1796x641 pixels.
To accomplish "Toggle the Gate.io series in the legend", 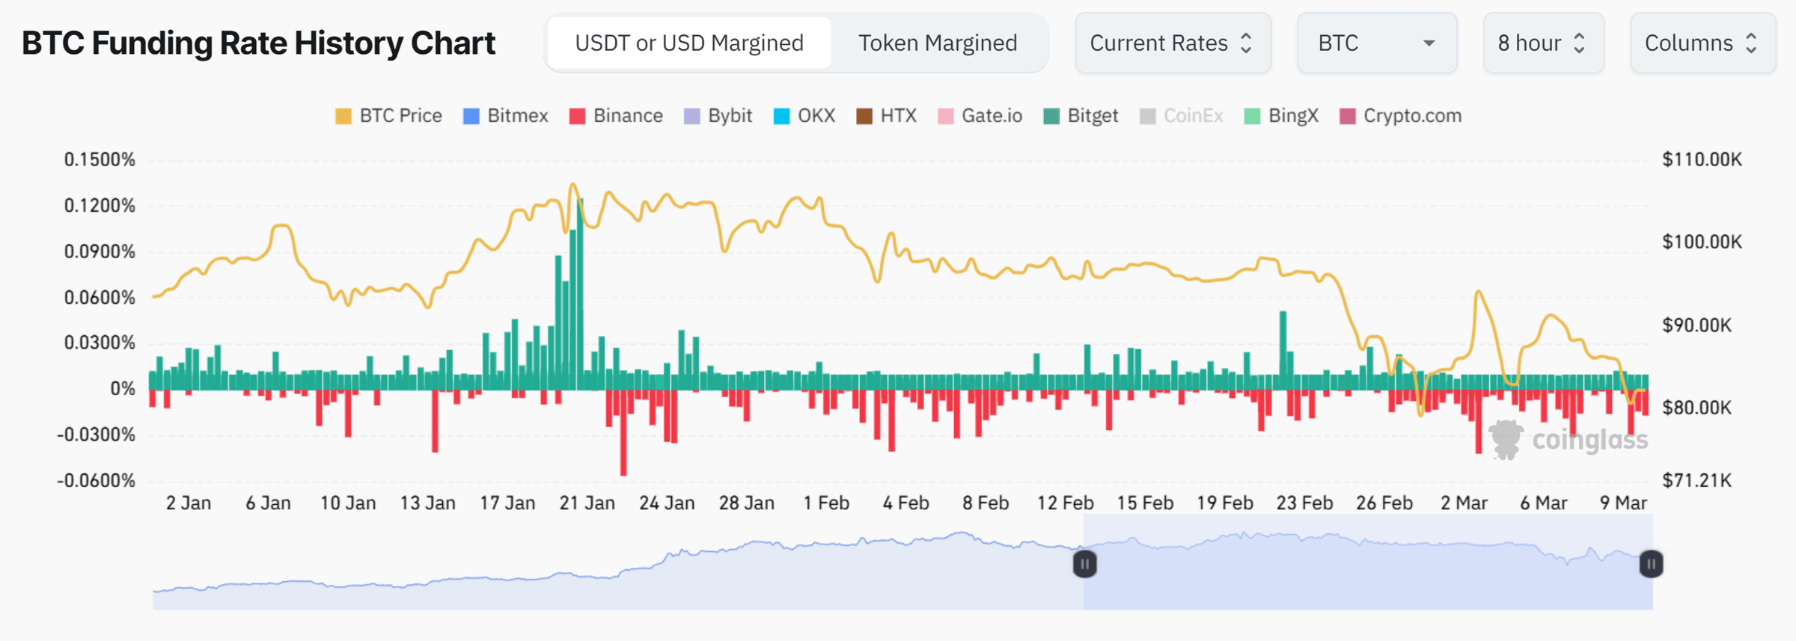I will pos(980,116).
